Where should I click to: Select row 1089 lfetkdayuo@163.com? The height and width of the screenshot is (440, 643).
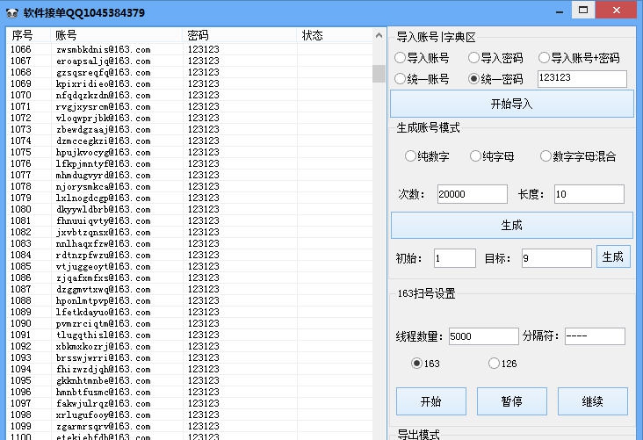(x=190, y=312)
